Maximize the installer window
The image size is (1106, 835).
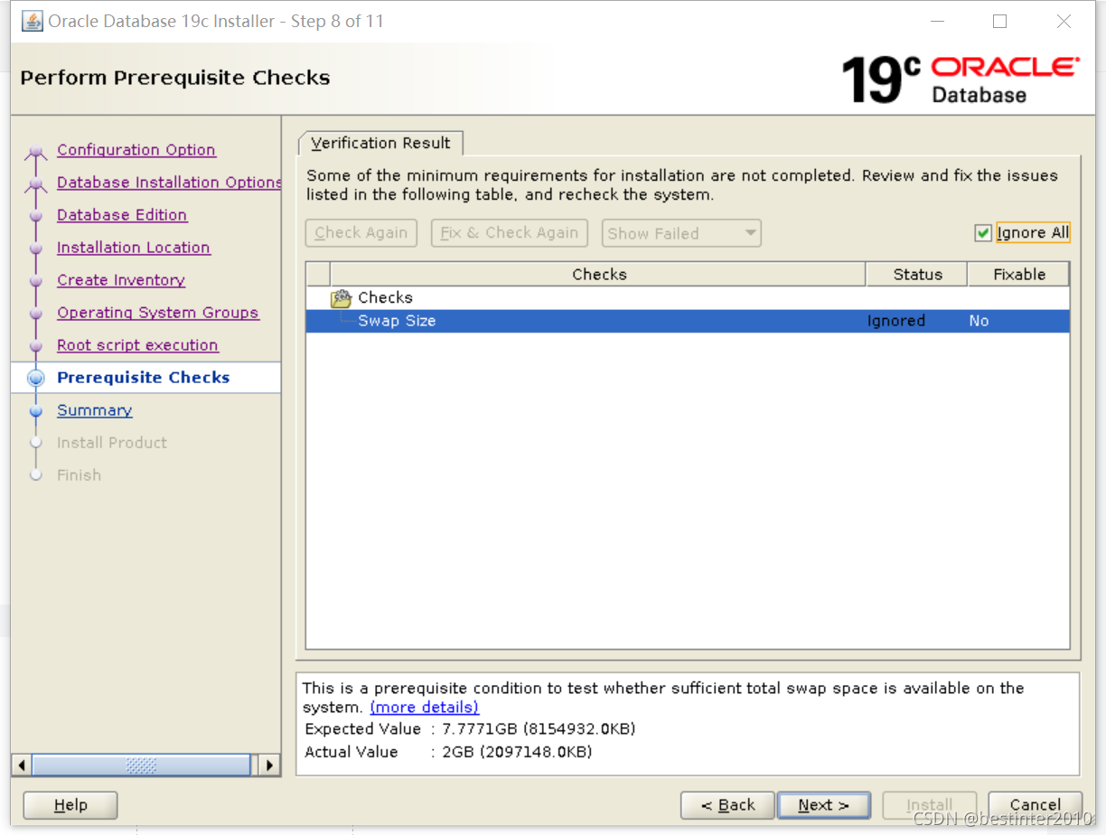[x=999, y=22]
